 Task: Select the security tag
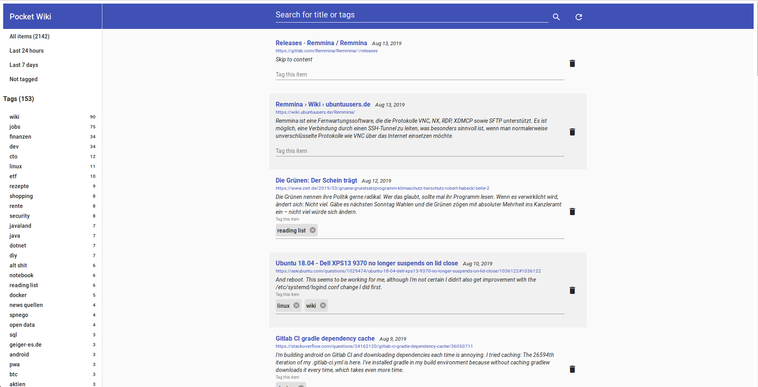coord(52,216)
